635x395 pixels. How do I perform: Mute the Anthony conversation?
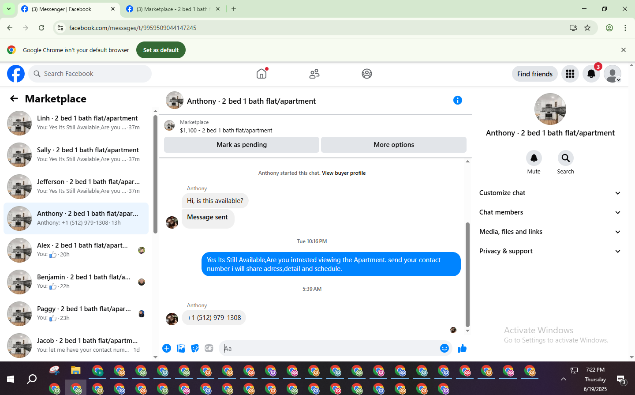(534, 158)
